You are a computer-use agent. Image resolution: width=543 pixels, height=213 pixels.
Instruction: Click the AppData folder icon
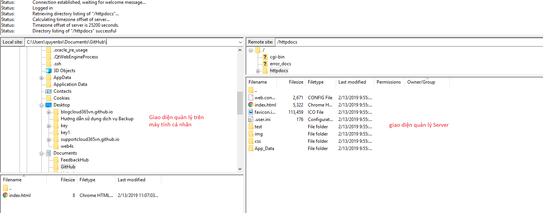tap(49, 77)
